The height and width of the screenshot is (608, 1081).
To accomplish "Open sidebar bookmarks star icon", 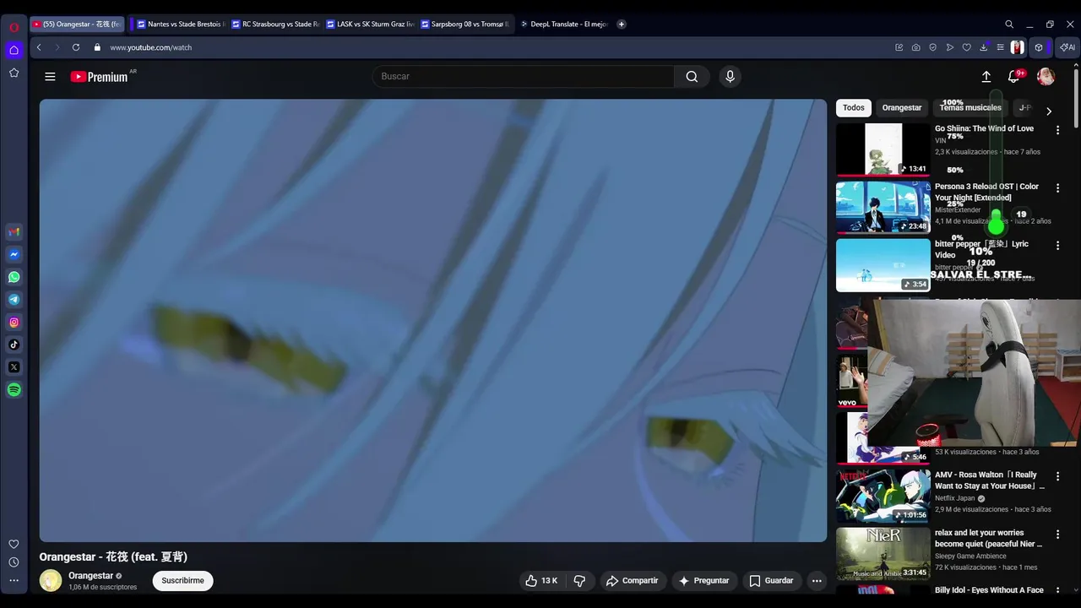I will tap(14, 73).
